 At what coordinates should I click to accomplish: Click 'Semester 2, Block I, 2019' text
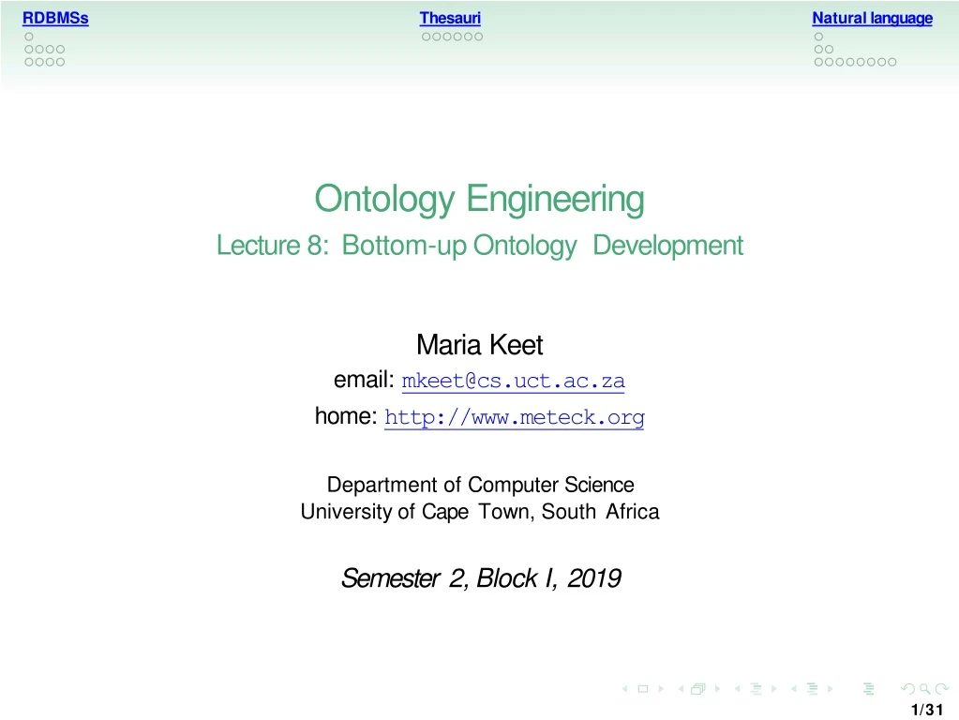click(481, 578)
